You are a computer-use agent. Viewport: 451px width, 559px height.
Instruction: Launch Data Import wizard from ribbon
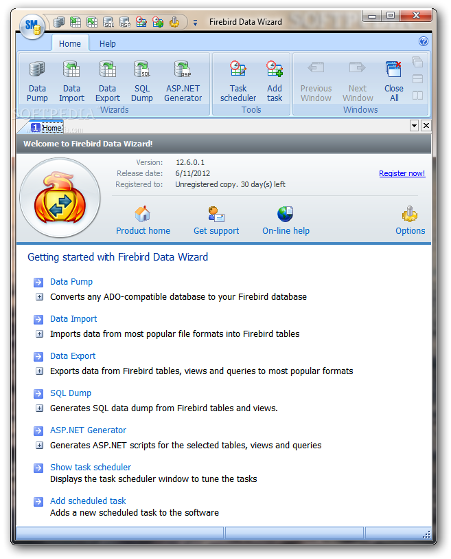click(71, 82)
